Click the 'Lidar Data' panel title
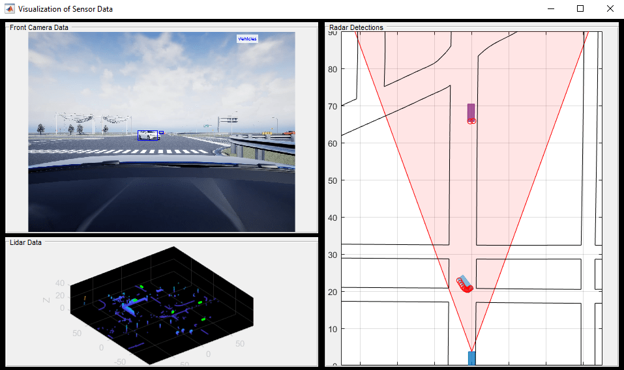Image resolution: width=624 pixels, height=370 pixels. pos(25,242)
